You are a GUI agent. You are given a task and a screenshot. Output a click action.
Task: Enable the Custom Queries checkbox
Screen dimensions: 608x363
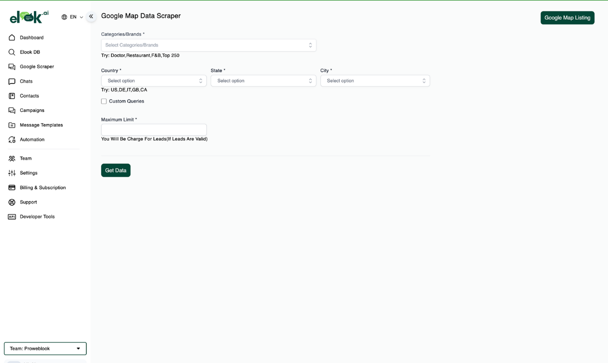coord(104,101)
